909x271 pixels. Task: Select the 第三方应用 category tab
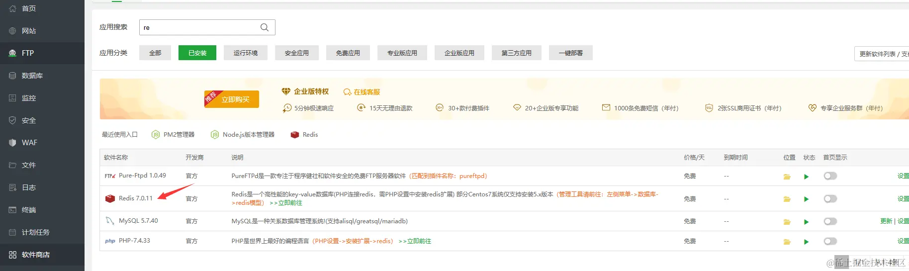click(x=517, y=53)
